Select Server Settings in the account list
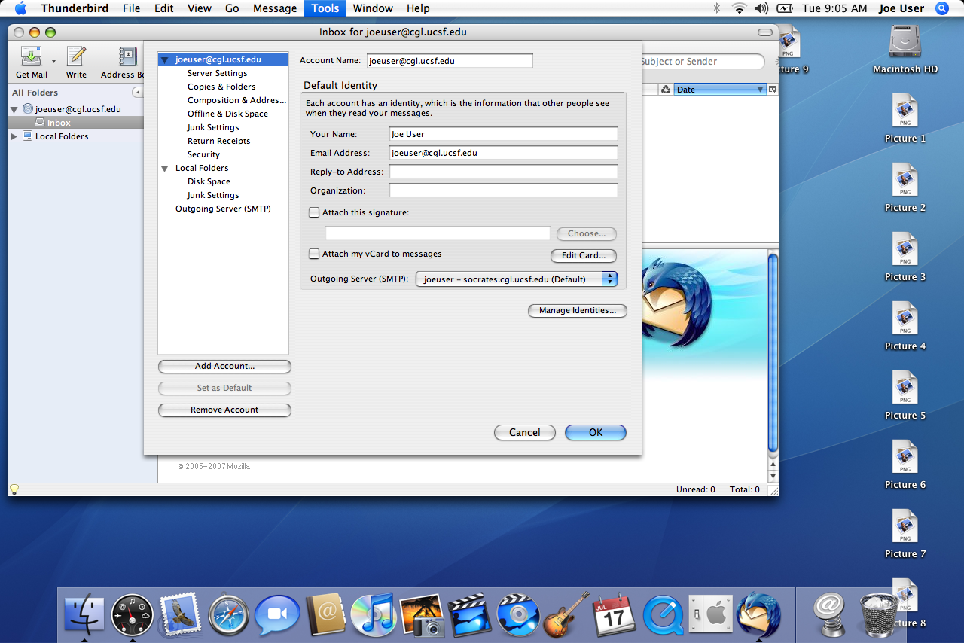The image size is (964, 643). click(x=217, y=73)
